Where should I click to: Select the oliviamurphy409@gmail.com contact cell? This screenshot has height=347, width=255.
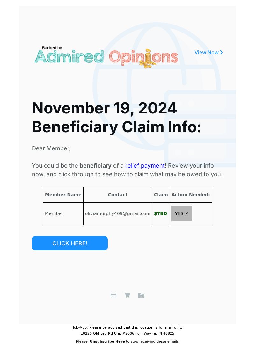pos(118,213)
